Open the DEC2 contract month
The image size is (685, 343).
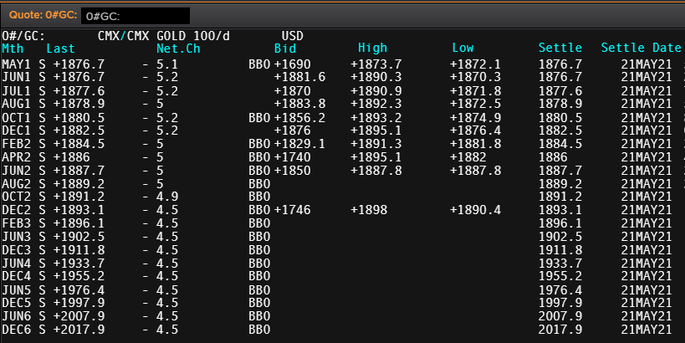tap(15, 209)
